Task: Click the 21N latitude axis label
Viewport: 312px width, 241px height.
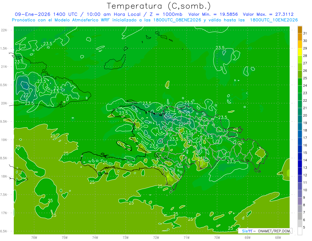Action: (4, 67)
